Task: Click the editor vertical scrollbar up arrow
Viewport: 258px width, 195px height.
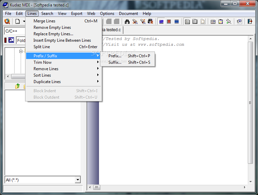Action: pos(251,39)
